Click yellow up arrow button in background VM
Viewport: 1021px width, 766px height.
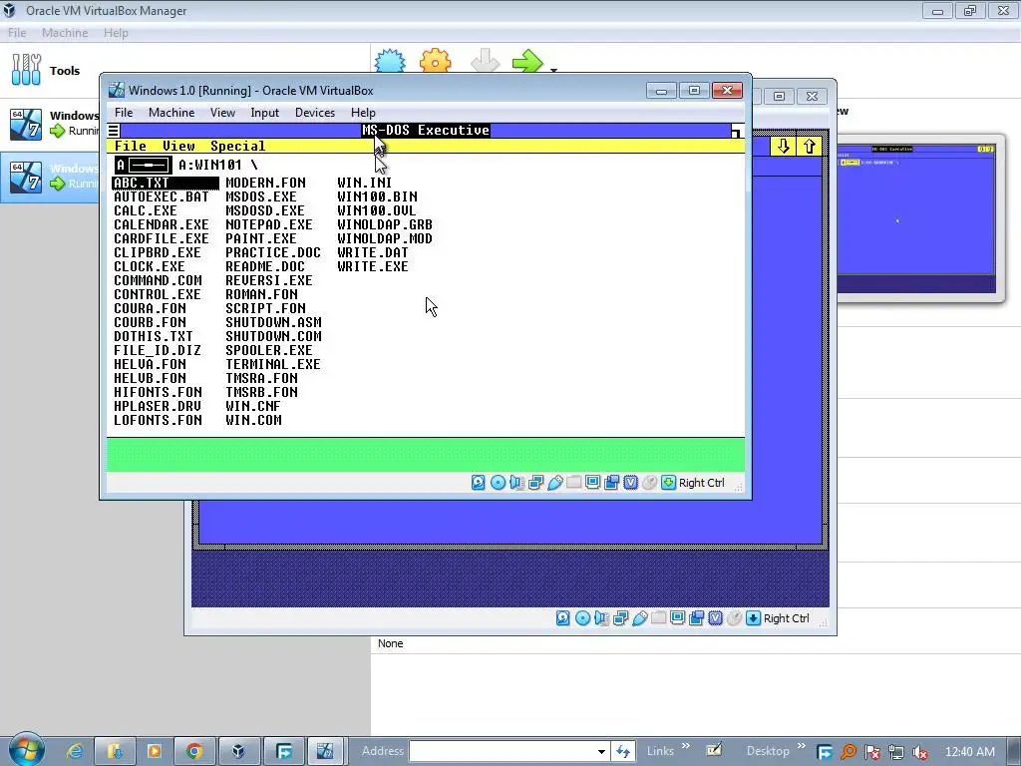coord(810,147)
